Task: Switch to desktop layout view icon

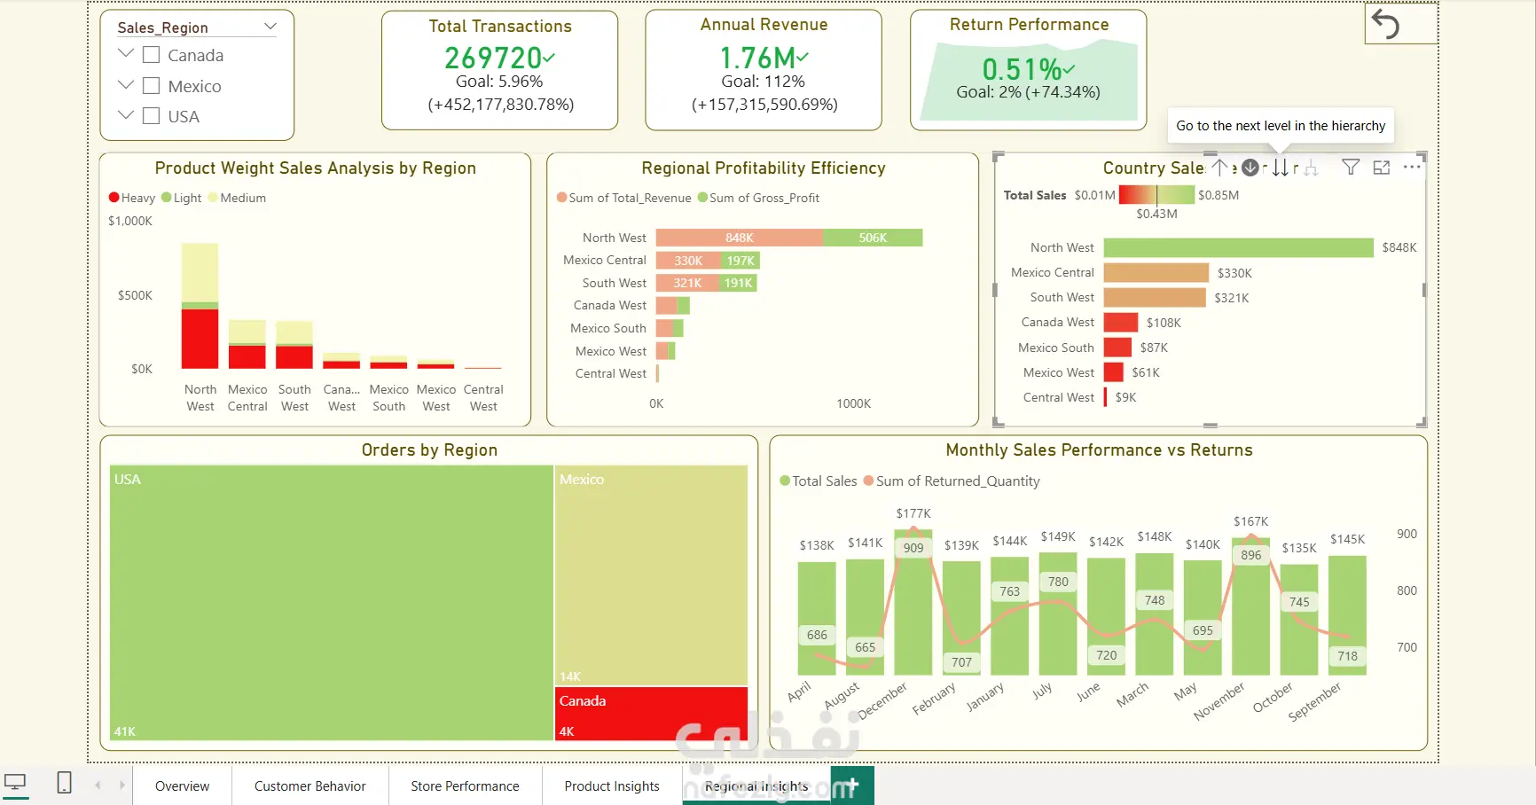Action: tap(15, 783)
